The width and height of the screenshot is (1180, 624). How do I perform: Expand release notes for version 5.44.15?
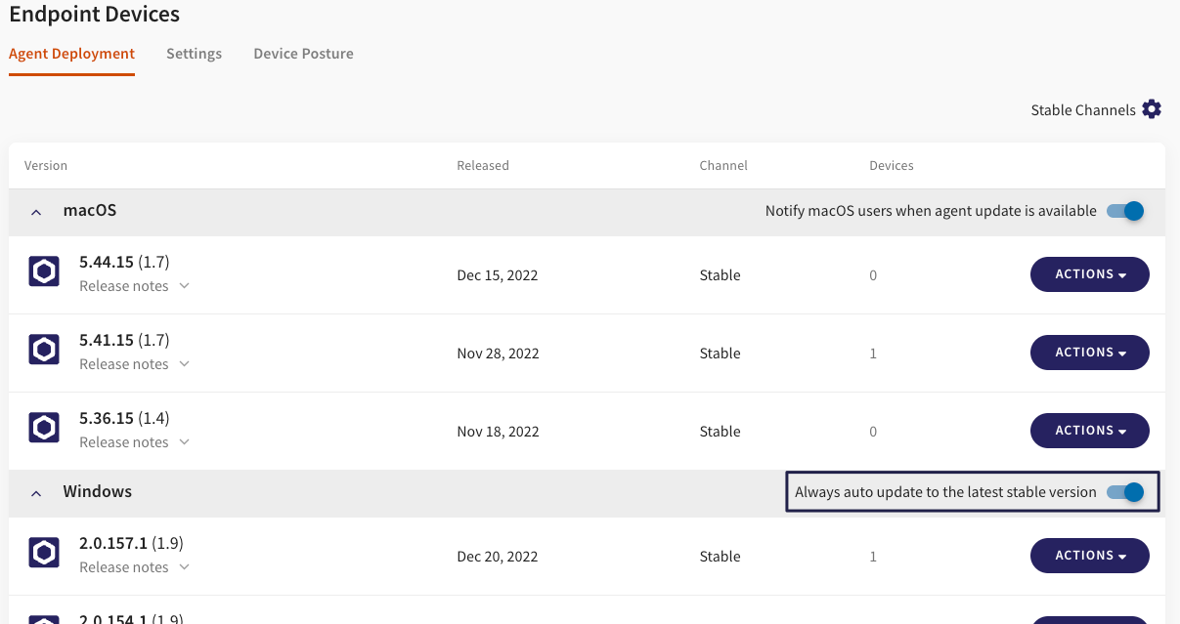134,286
